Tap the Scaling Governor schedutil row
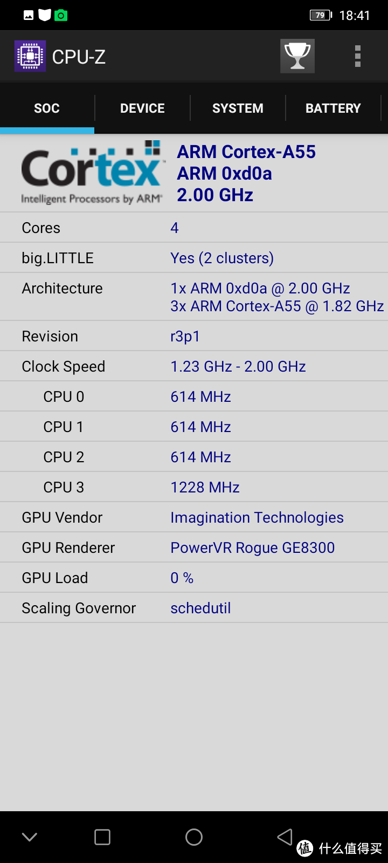 (x=194, y=608)
